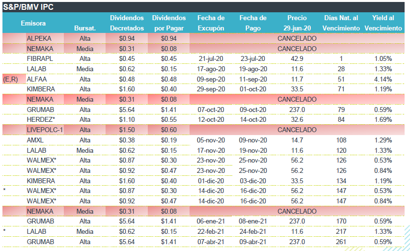Select the pending dividend $0.55

click(169, 119)
